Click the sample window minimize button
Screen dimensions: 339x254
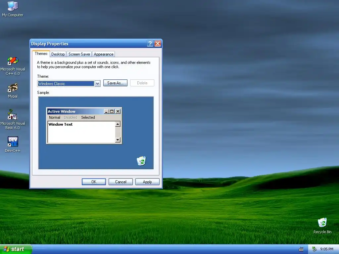tap(106, 111)
